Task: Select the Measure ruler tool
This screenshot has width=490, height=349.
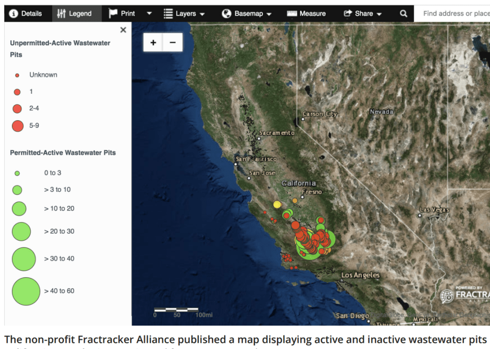Action: (306, 13)
